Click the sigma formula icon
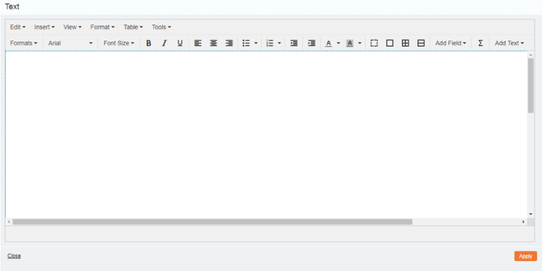This screenshot has width=542, height=271. [x=480, y=43]
